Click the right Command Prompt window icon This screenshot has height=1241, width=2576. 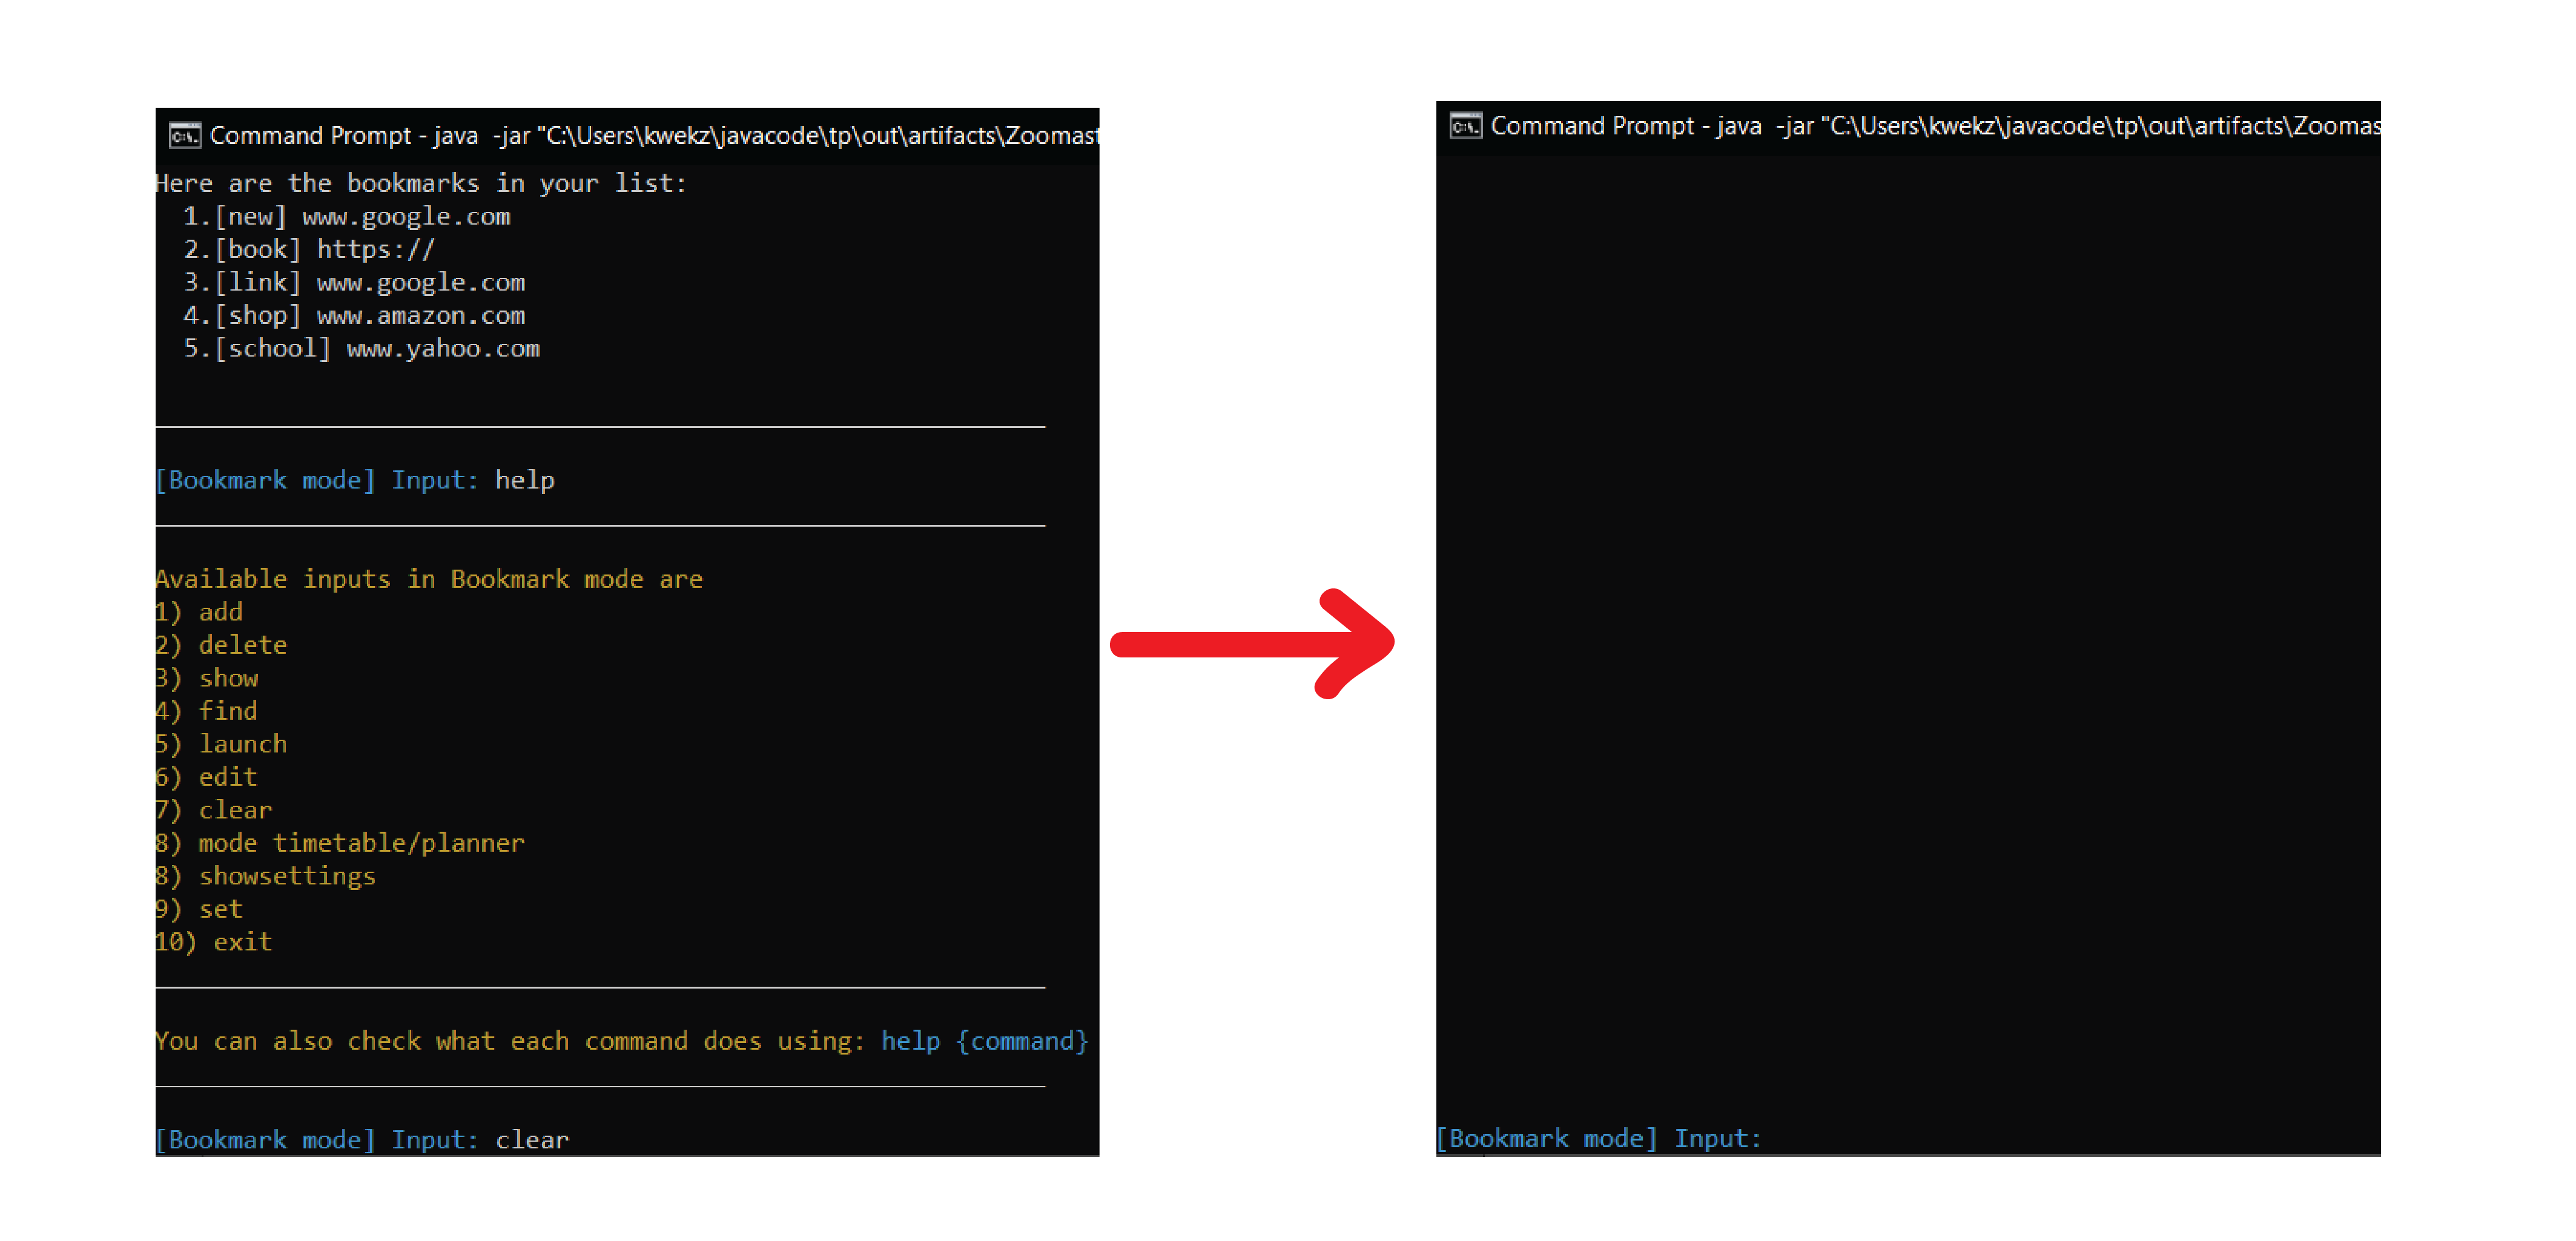(1465, 126)
